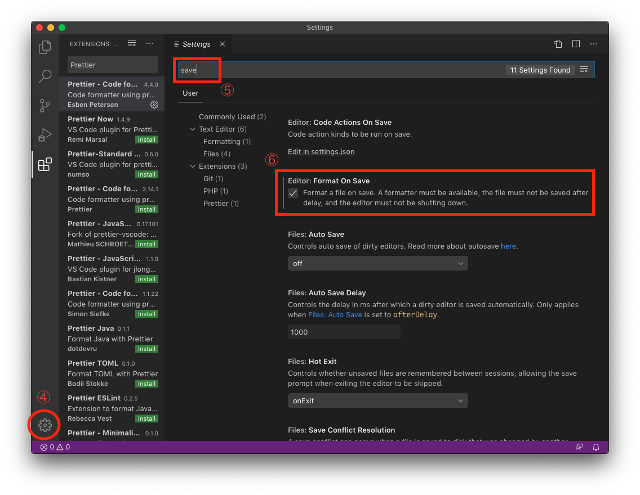Screen dimensions: 640x495
Task: Collapse Text Editor tree section
Action: pyautogui.click(x=193, y=129)
